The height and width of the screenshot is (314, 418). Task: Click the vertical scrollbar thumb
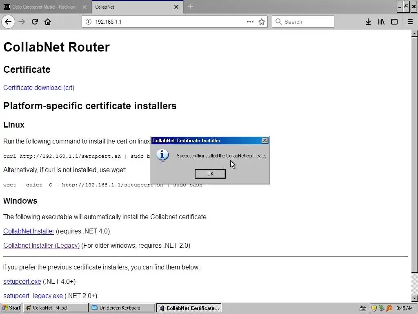pos(415,155)
